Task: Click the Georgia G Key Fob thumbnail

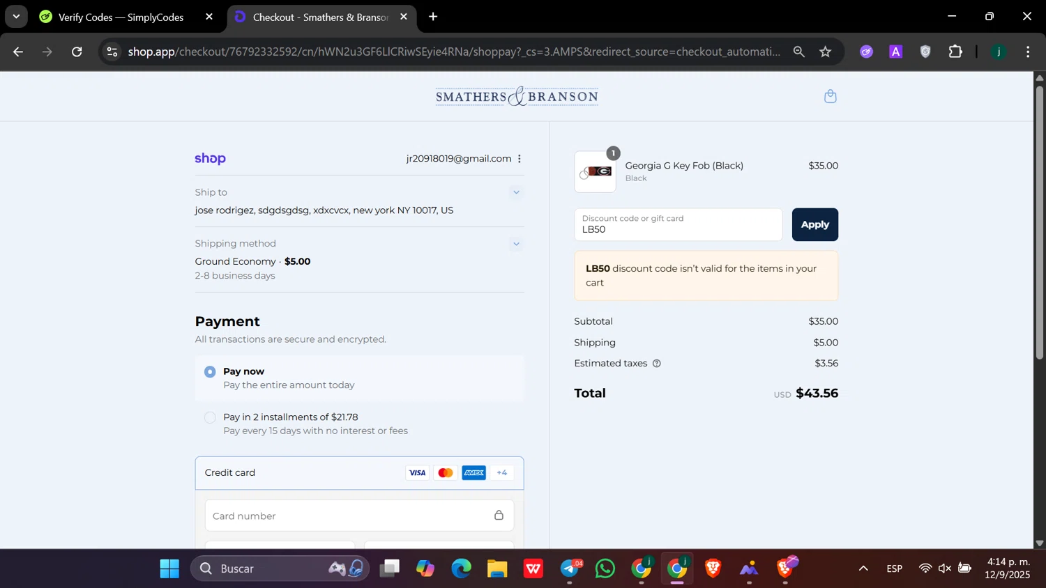Action: [x=595, y=171]
